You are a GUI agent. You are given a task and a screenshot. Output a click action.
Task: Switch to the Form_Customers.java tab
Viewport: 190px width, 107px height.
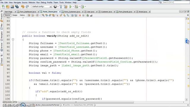click(72, 12)
